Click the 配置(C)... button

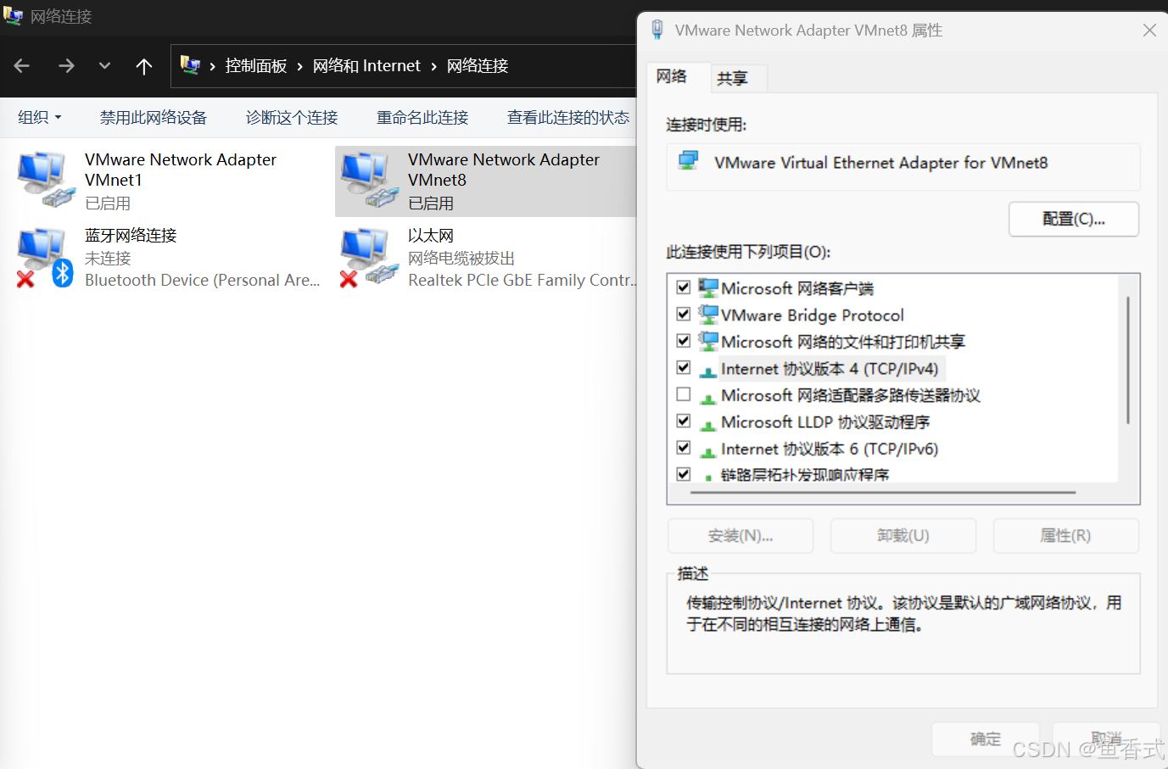tap(1074, 219)
